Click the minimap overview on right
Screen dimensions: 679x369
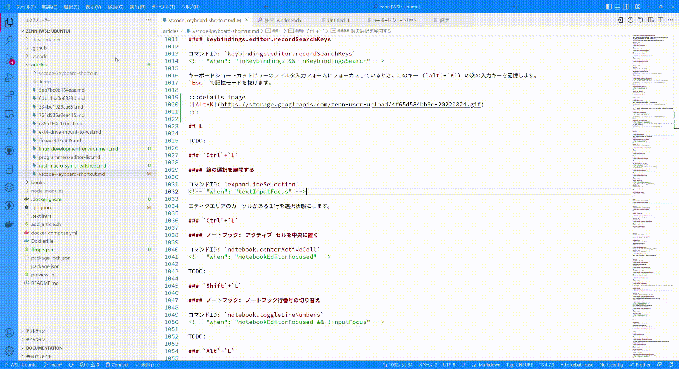coord(653,197)
